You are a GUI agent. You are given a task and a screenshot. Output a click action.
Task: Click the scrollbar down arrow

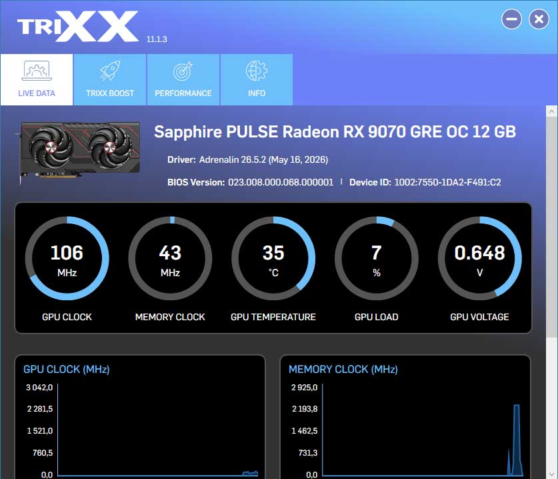pos(551,474)
